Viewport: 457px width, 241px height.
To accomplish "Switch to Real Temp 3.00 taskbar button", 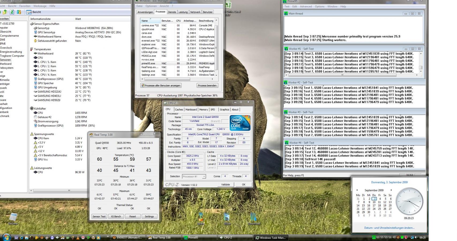I will (164, 238).
